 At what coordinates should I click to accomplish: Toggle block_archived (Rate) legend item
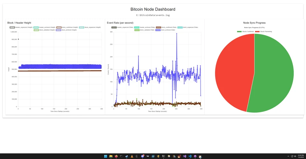pyautogui.click(x=165, y=30)
